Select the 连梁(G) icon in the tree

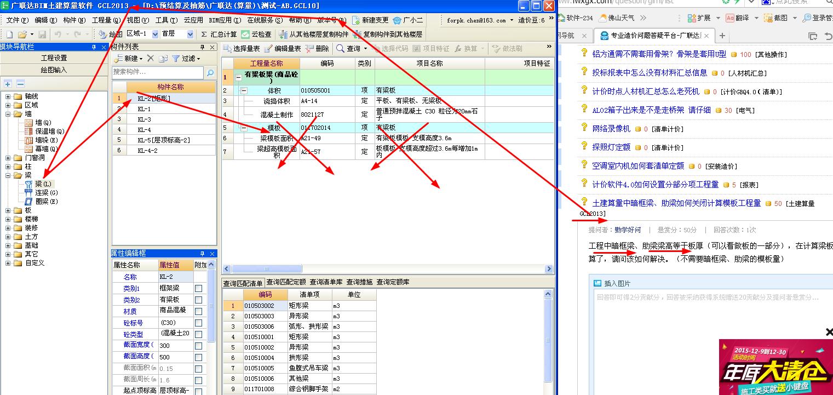[28, 193]
